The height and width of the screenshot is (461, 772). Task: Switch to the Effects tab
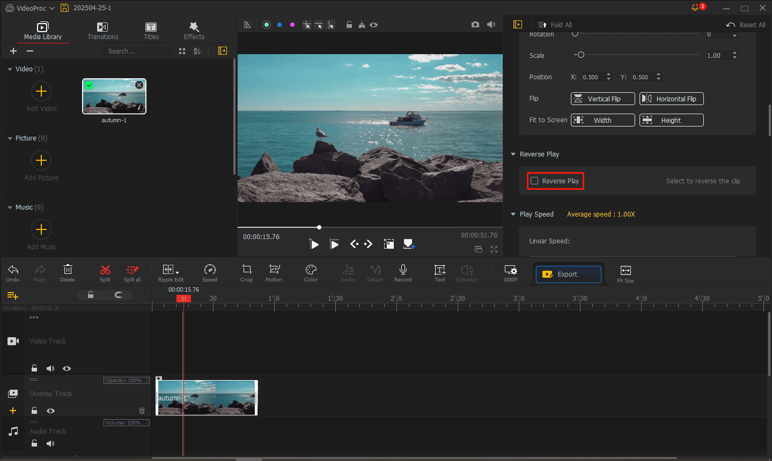click(x=194, y=31)
